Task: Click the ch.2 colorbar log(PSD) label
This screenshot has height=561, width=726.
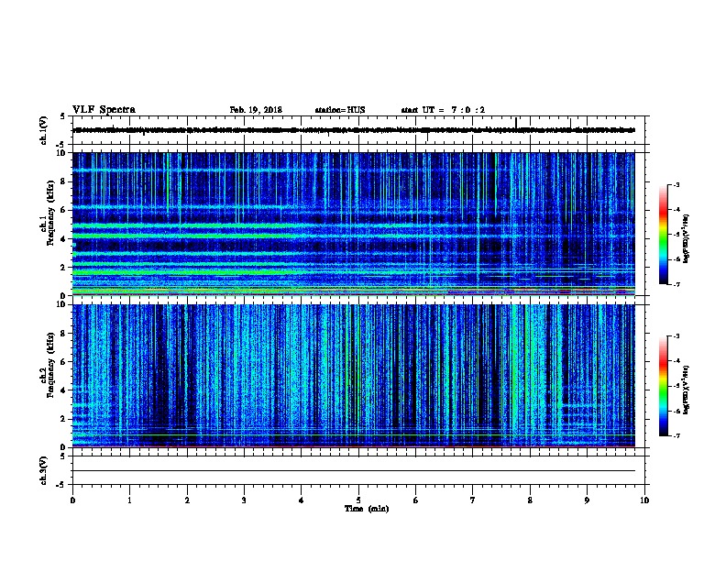Action: pyautogui.click(x=686, y=390)
